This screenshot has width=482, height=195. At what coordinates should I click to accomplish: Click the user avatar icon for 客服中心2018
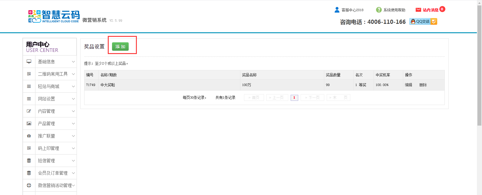[x=337, y=10]
